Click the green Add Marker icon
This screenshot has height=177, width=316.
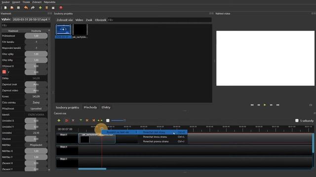[81, 120]
